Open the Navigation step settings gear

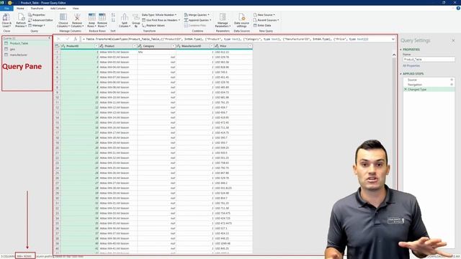click(x=452, y=85)
